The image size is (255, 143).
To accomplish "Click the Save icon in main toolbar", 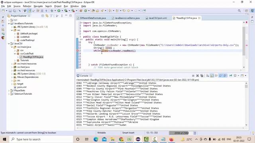I will point(10,11).
